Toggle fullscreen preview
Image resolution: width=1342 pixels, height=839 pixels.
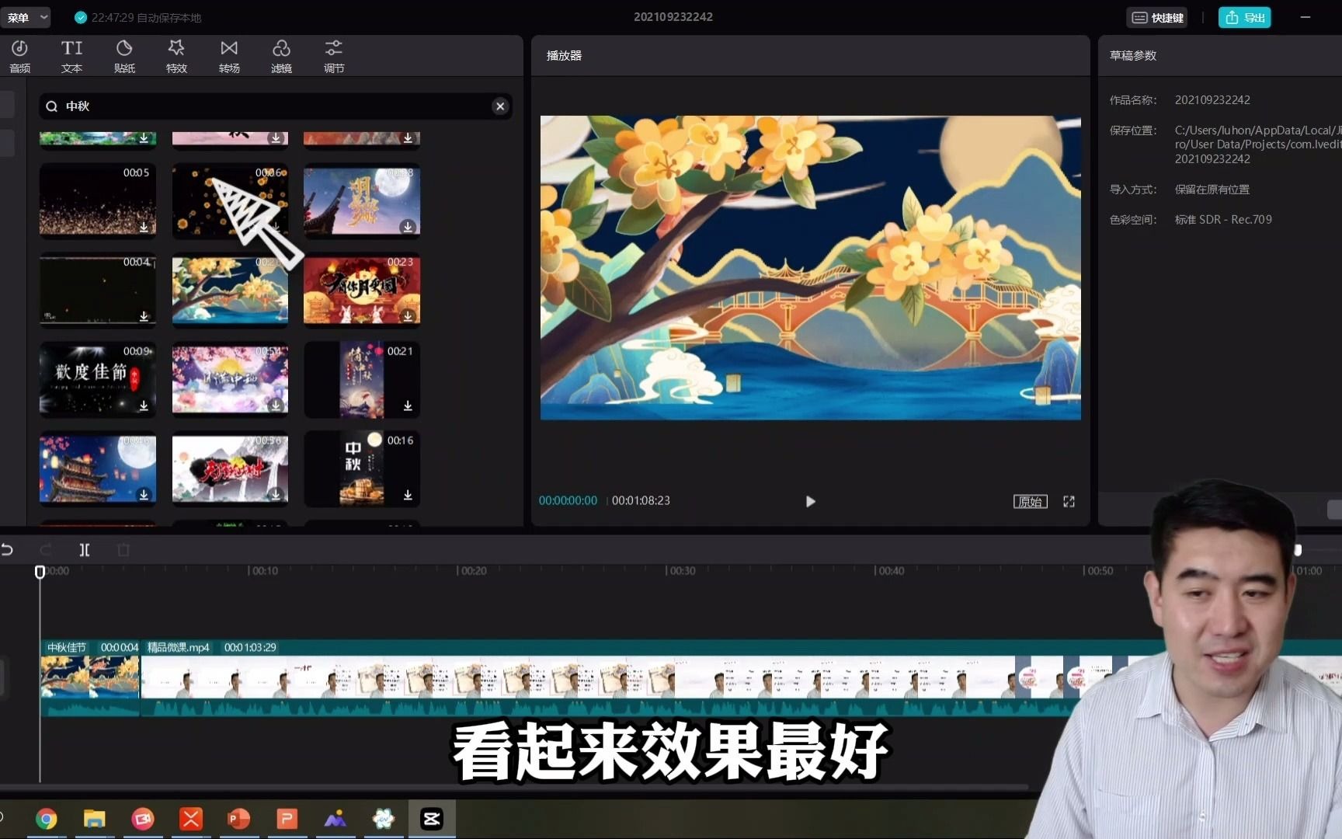tap(1069, 502)
